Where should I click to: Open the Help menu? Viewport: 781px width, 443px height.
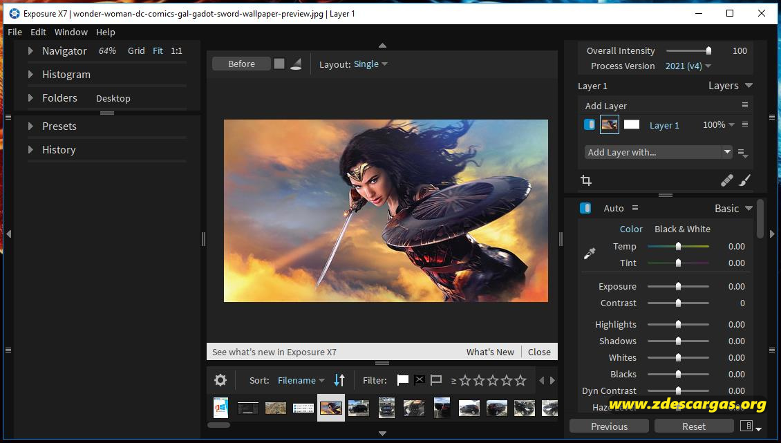click(x=106, y=32)
